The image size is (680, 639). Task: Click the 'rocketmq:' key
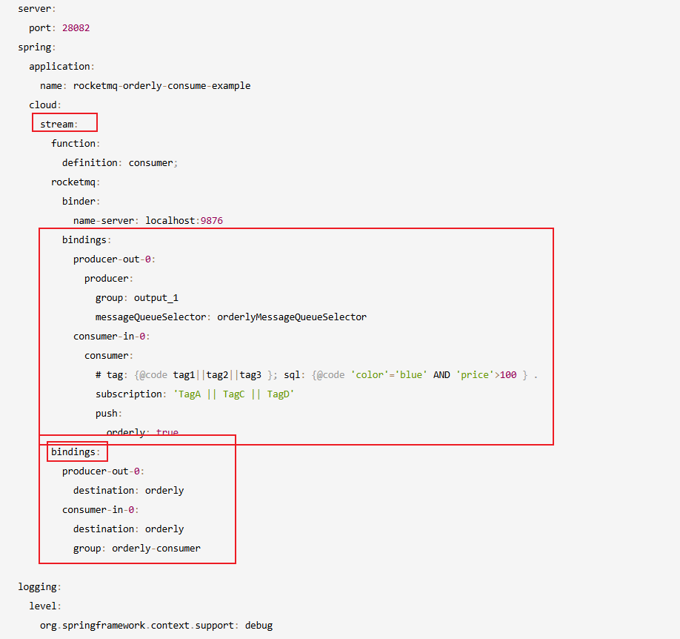pyautogui.click(x=76, y=182)
